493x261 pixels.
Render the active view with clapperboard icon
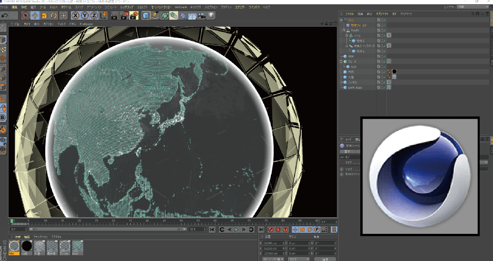point(115,15)
